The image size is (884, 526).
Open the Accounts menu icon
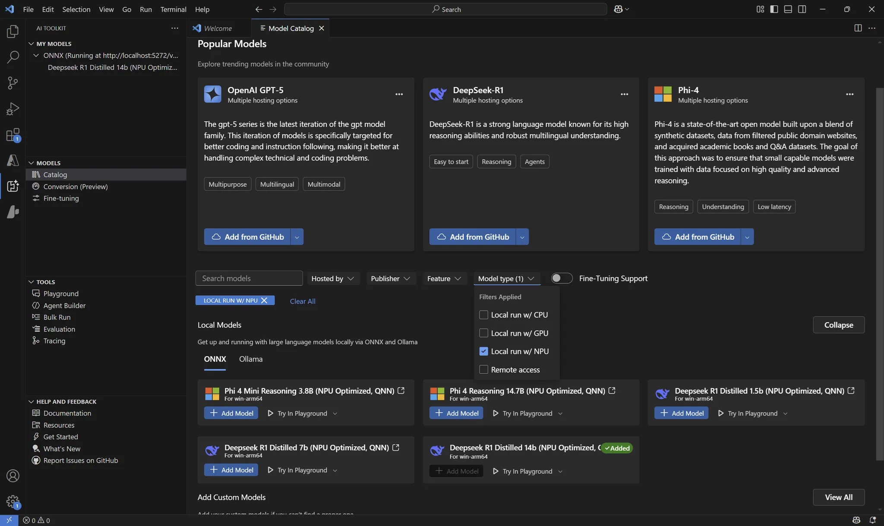click(x=13, y=476)
